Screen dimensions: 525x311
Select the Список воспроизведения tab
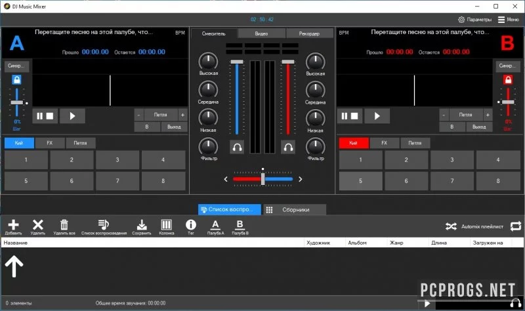pyautogui.click(x=230, y=209)
